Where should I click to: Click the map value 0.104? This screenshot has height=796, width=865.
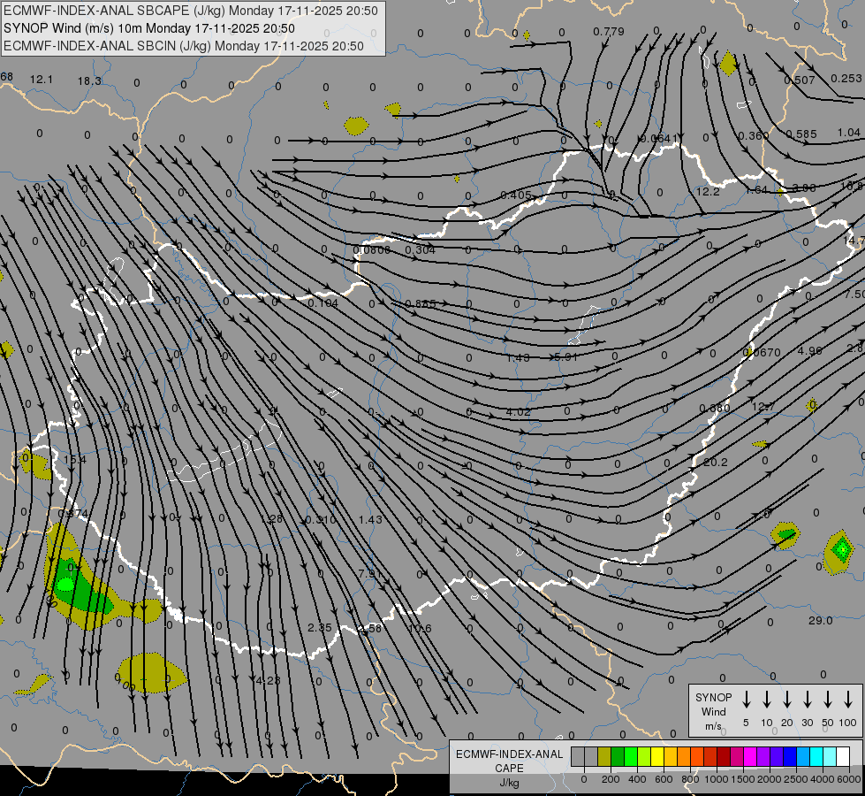point(322,303)
